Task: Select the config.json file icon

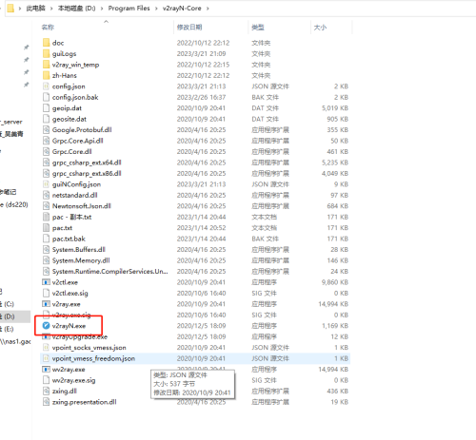Action: click(x=47, y=86)
